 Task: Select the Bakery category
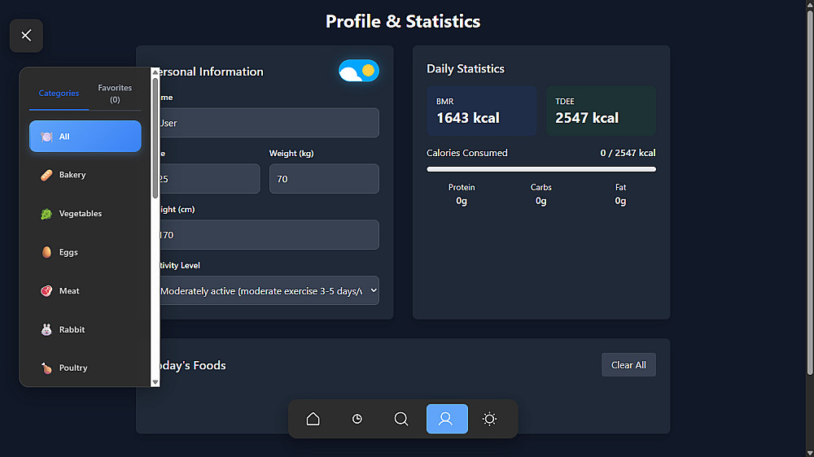click(85, 175)
